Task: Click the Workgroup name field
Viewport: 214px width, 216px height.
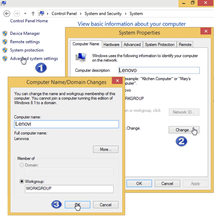Action: pyautogui.click(x=69, y=189)
